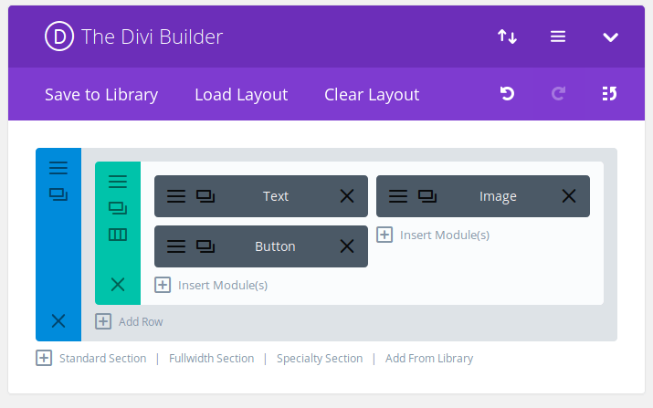Open the edit history list icon

[x=609, y=94]
